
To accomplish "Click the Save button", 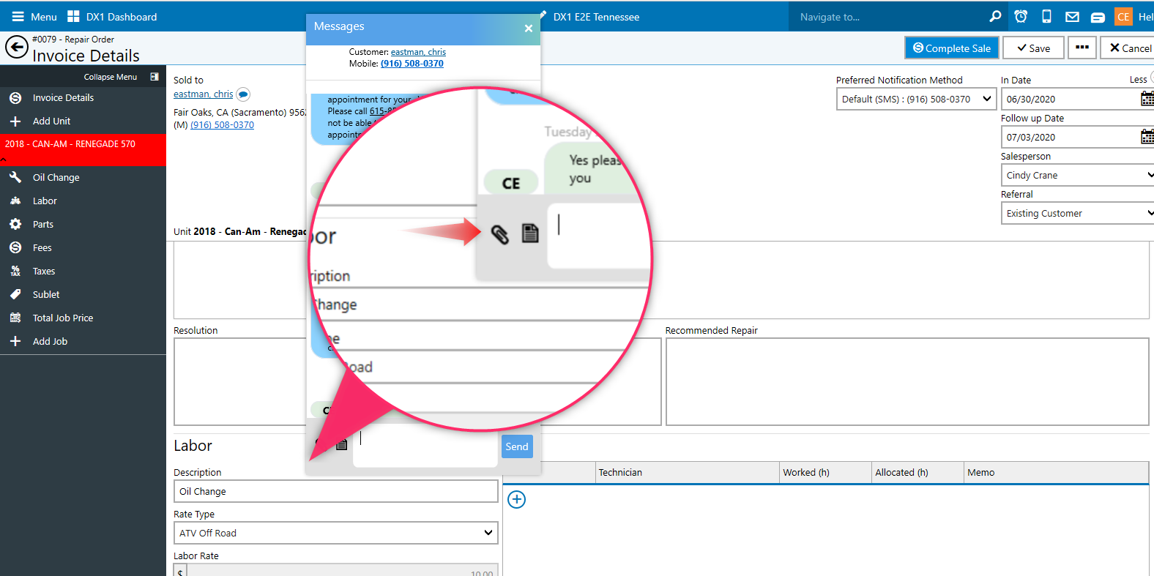I will [x=1033, y=48].
